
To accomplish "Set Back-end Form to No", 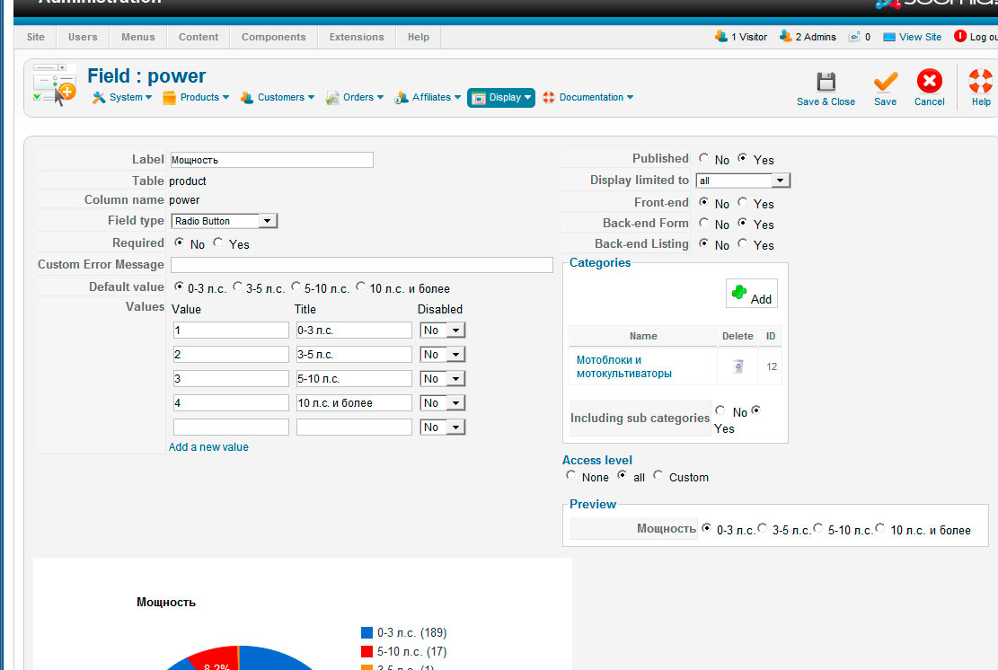I will (x=703, y=223).
